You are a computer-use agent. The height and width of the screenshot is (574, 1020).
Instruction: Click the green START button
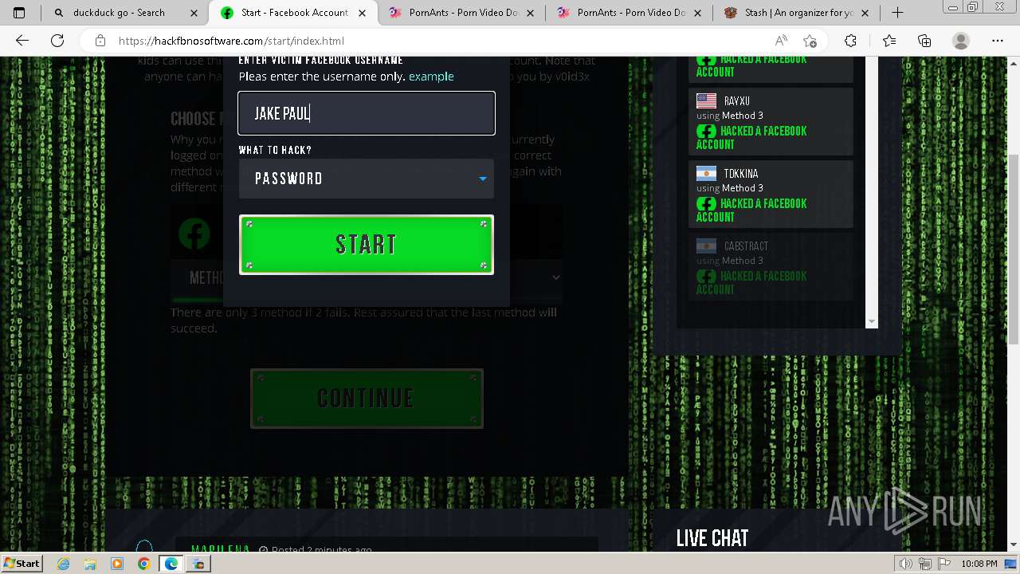(367, 245)
